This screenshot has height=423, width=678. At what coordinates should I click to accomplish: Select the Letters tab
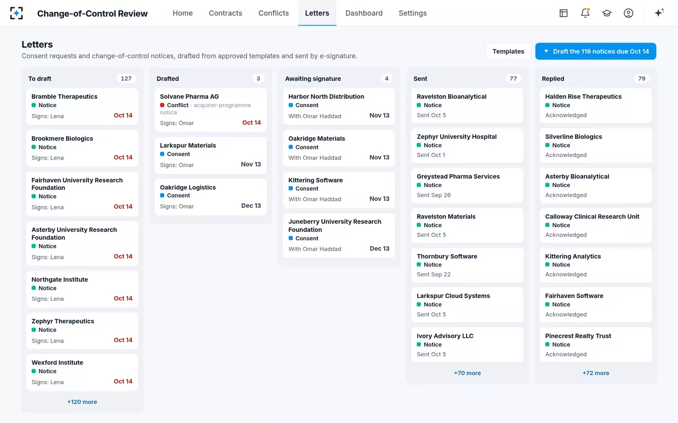coord(317,13)
